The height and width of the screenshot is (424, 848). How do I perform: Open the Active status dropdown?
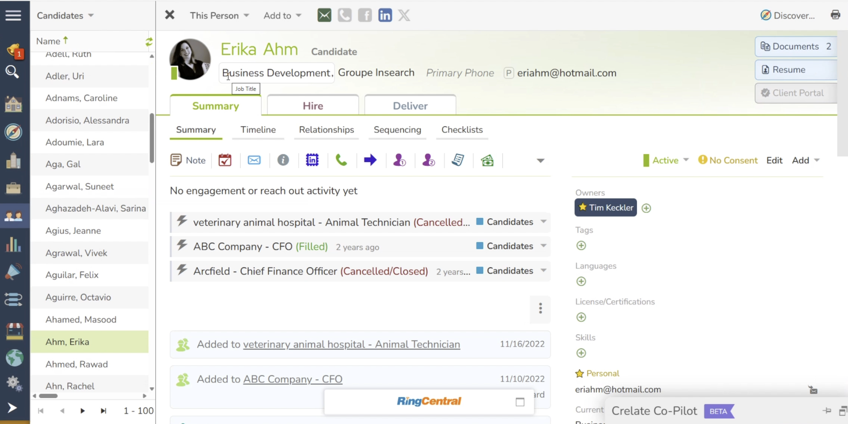pos(666,160)
